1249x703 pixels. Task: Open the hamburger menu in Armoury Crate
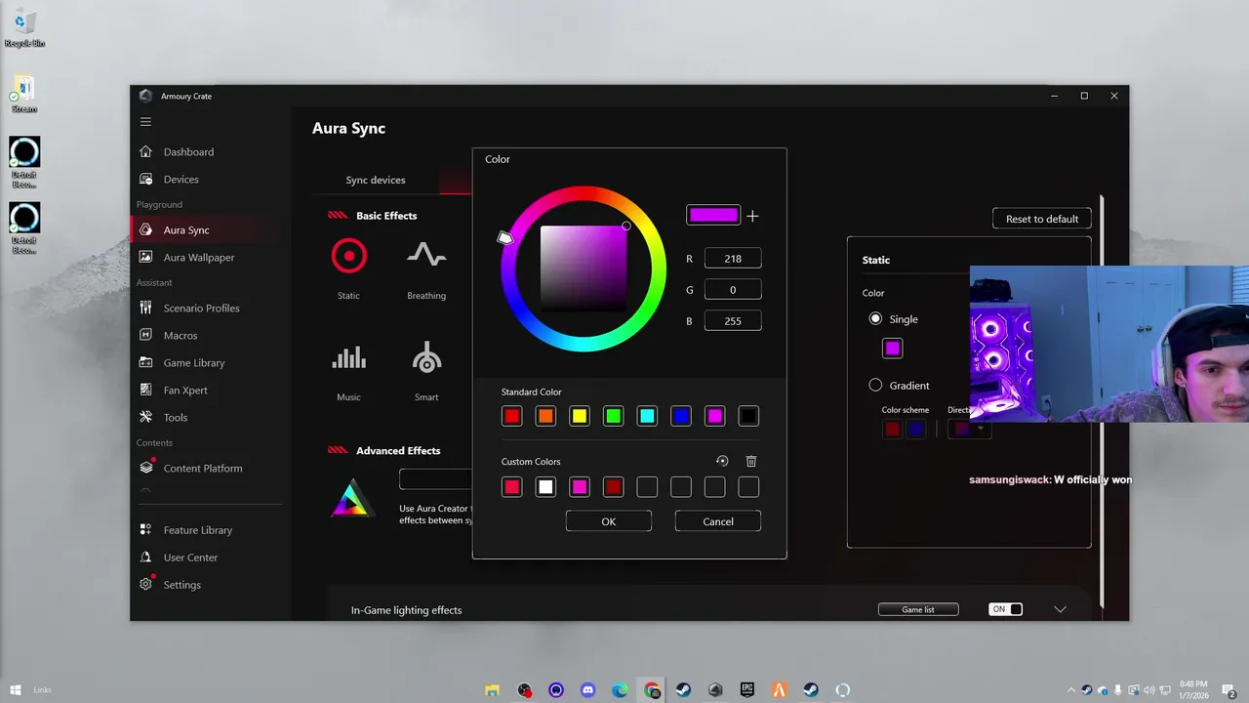tap(145, 122)
